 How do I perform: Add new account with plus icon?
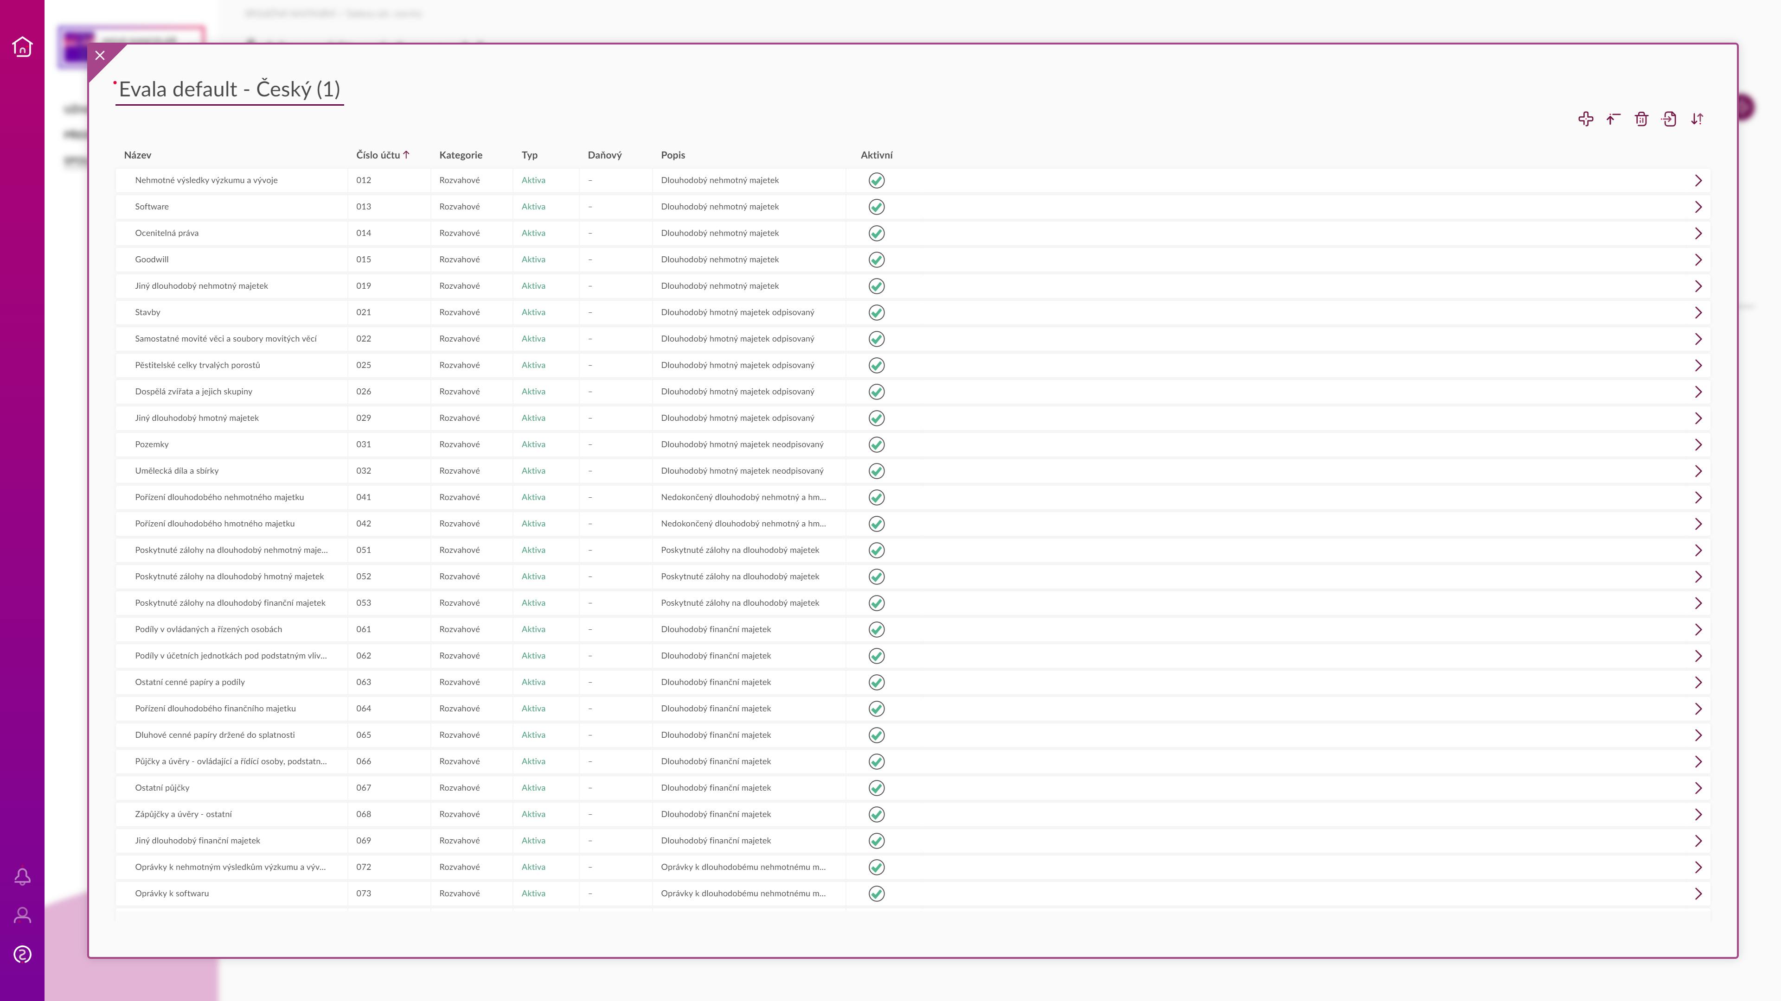[x=1586, y=119]
